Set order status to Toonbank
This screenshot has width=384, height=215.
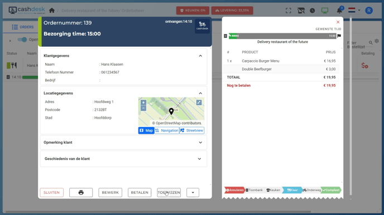click(254, 190)
